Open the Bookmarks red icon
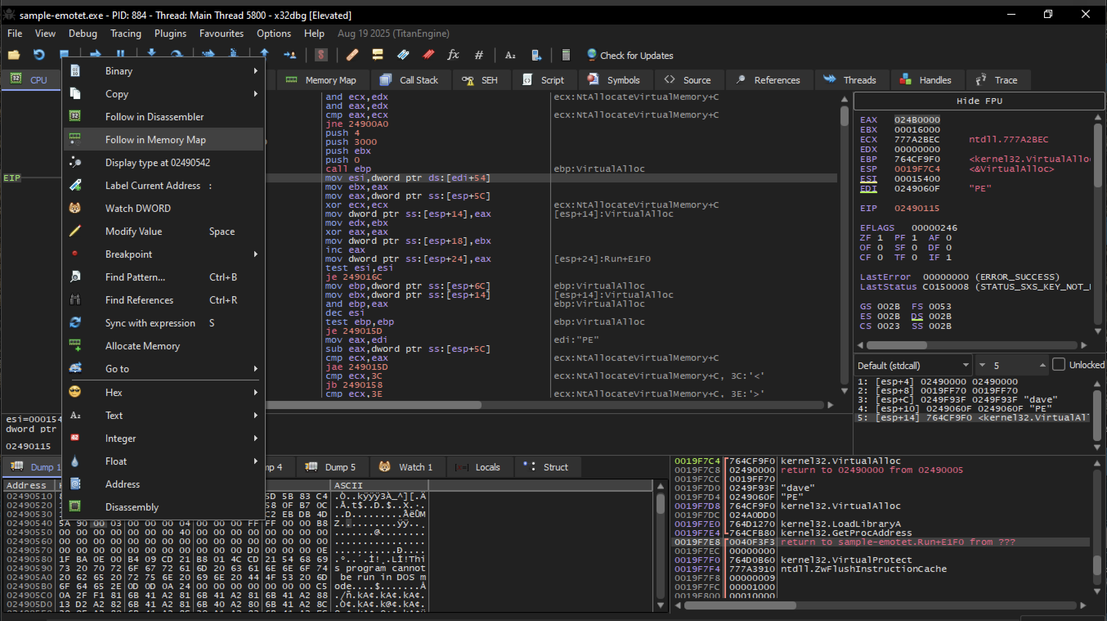The image size is (1107, 621). [x=428, y=55]
